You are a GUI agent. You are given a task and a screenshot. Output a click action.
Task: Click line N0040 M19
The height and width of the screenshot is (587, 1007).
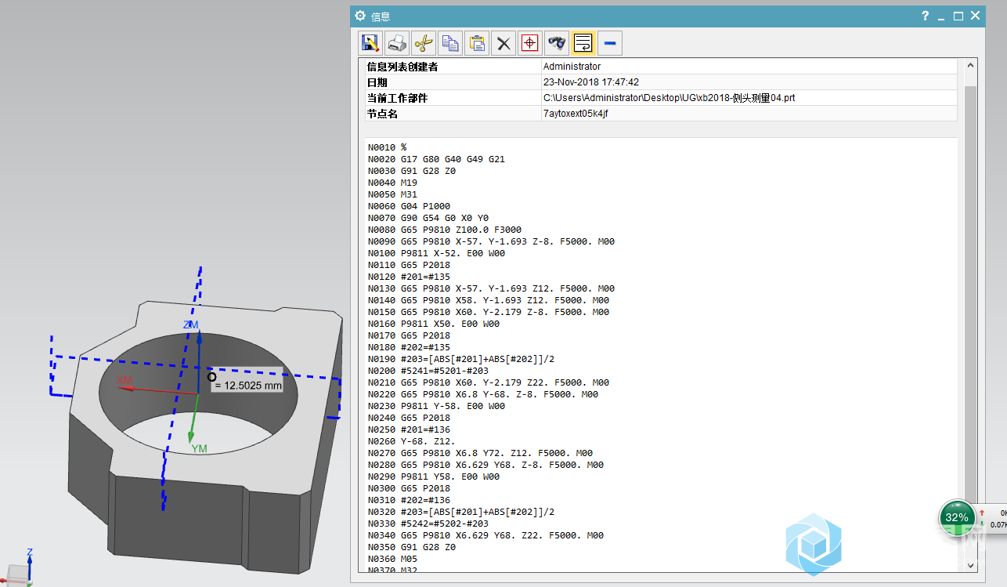point(392,183)
